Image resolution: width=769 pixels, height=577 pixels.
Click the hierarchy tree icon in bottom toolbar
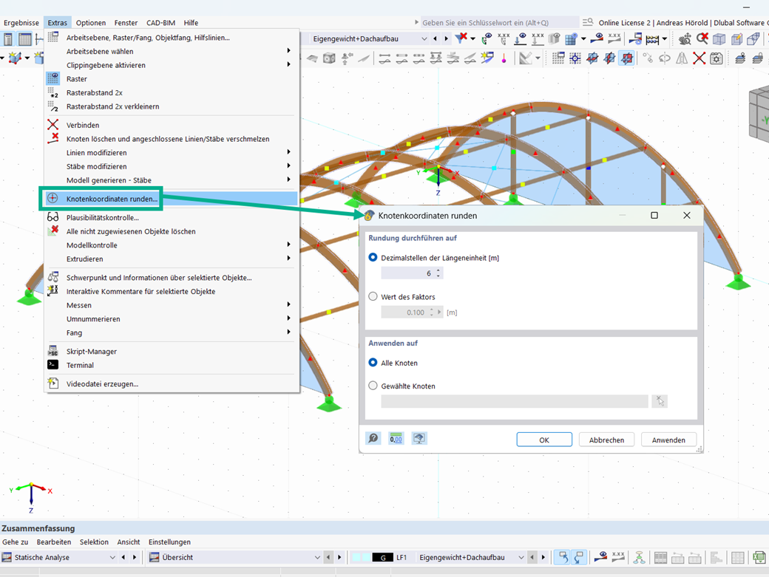tap(639, 557)
